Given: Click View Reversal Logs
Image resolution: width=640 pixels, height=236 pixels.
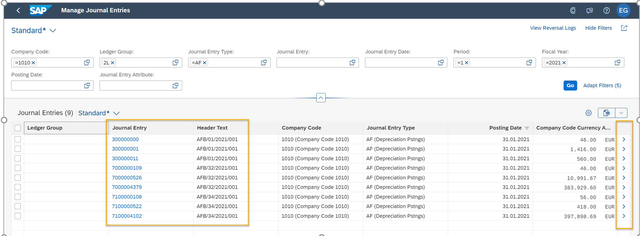Looking at the screenshot, I should coord(553,28).
